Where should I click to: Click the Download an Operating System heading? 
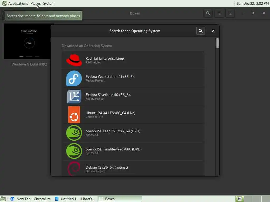[87, 46]
